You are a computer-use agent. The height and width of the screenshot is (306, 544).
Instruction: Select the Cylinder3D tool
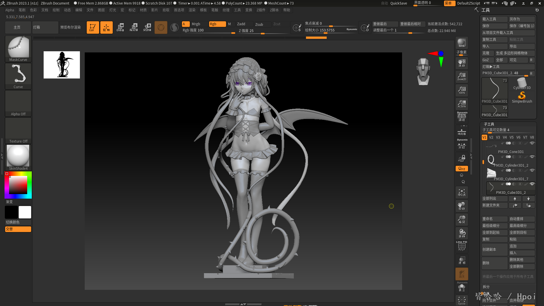pyautogui.click(x=522, y=84)
